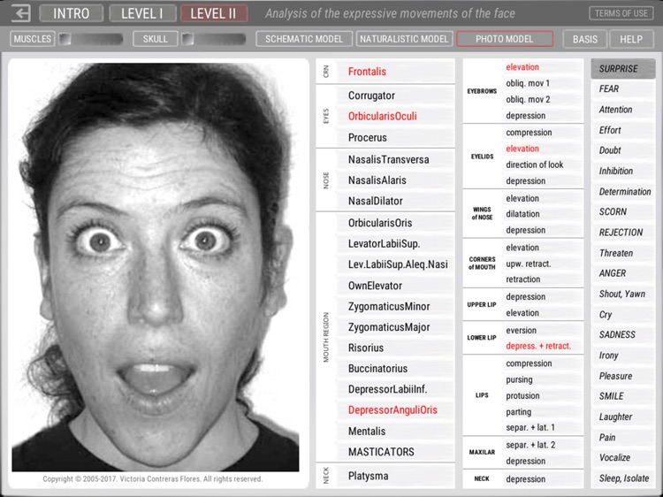
Task: Select the Buccinatorius muscle
Action: 395,369
